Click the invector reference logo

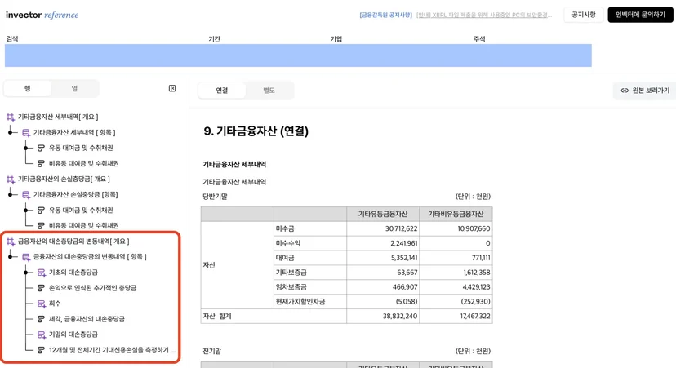tap(42, 15)
